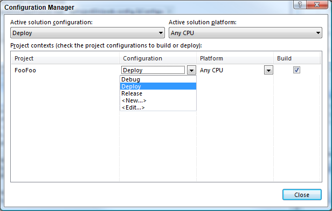Image resolution: width=332 pixels, height=211 pixels.
Task: Open the Active solution configuration dropdown
Action: 87,33
